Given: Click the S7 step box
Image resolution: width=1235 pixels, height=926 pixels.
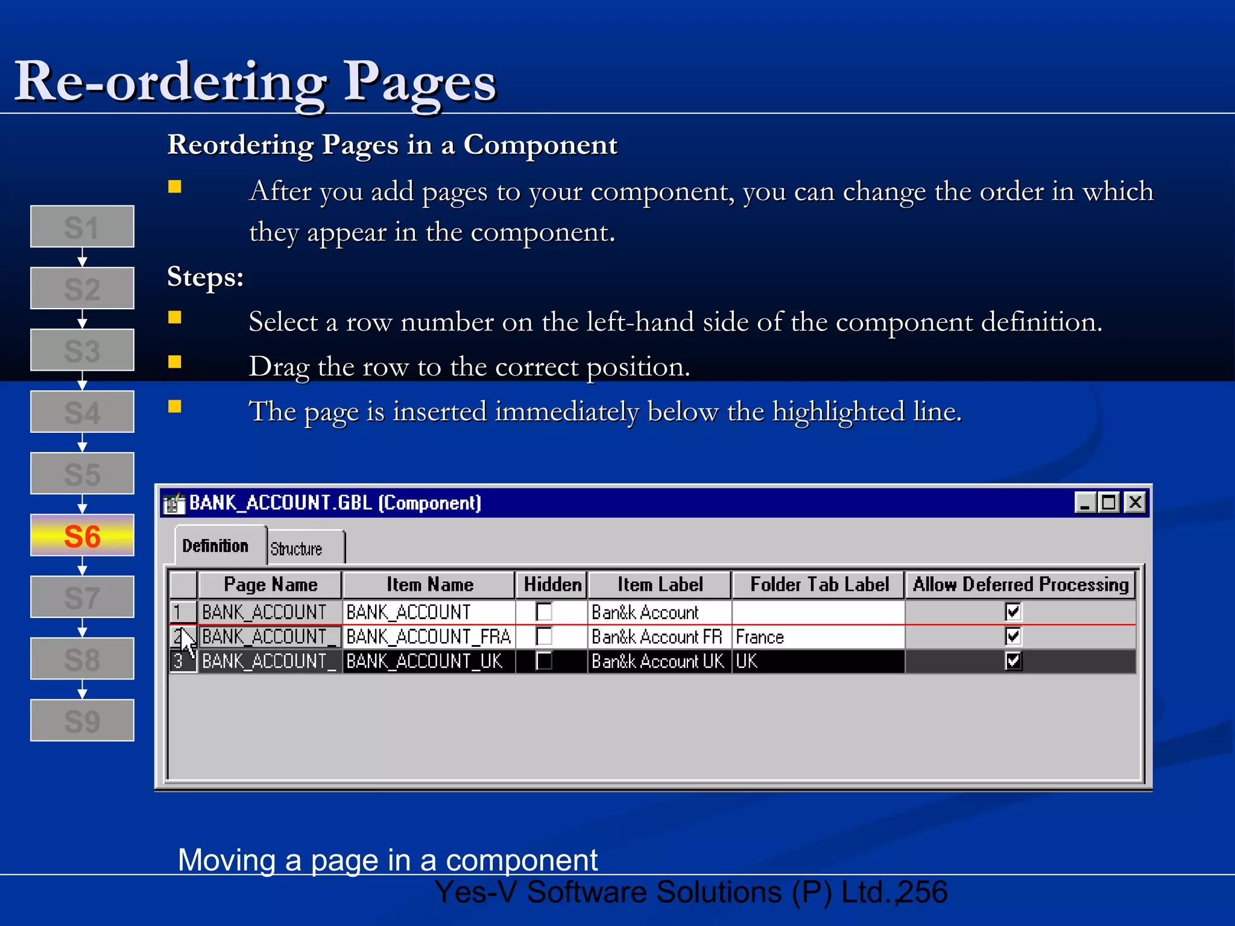Looking at the screenshot, I should pyautogui.click(x=82, y=597).
